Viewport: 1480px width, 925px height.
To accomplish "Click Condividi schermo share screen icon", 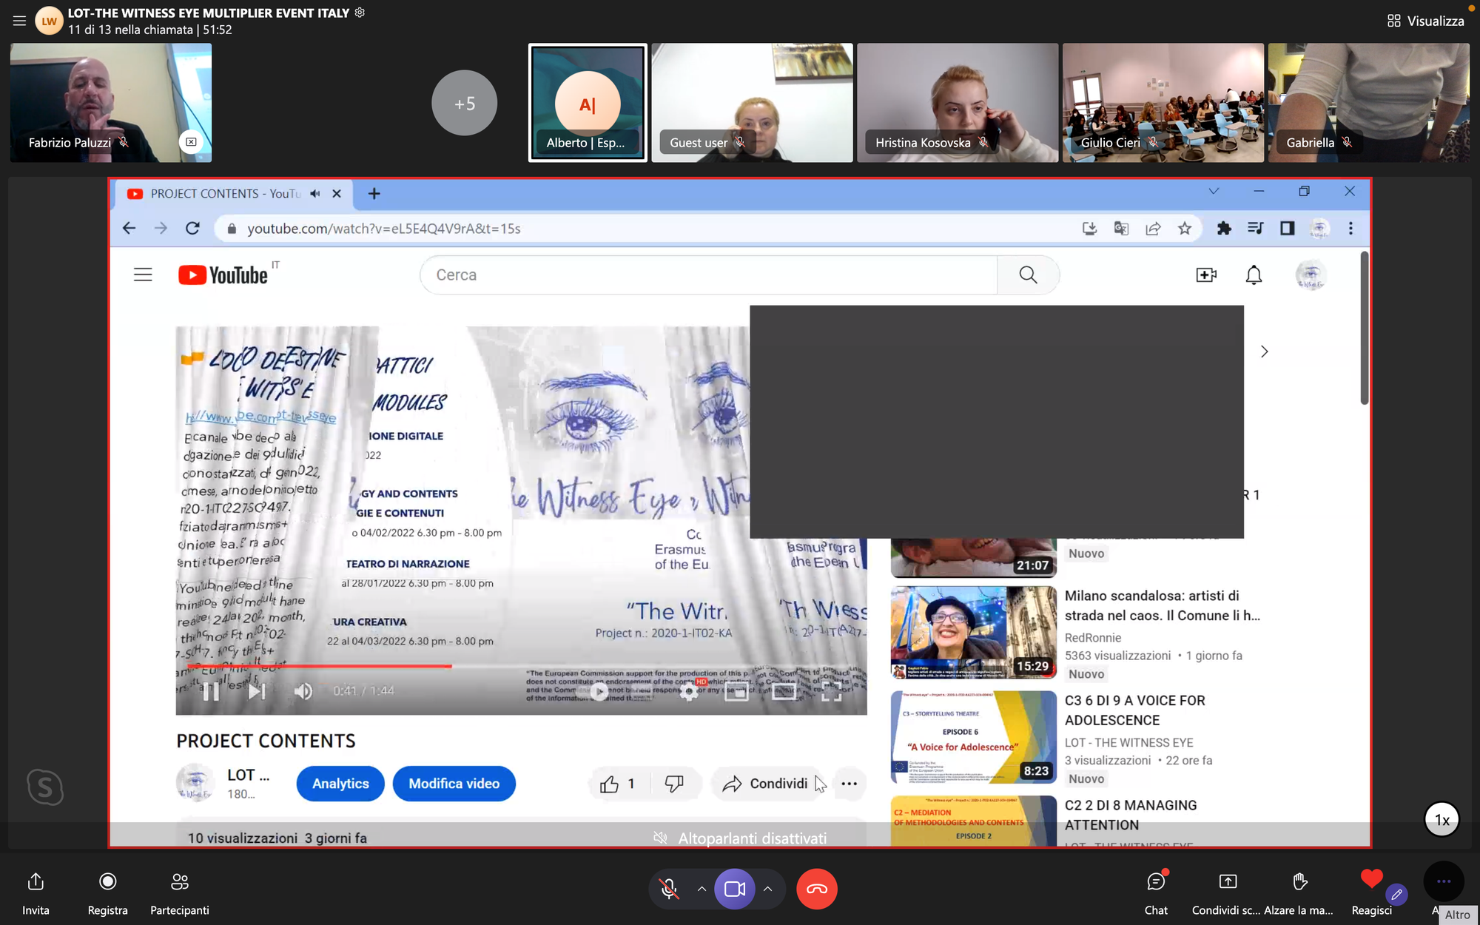I will pos(1227,882).
